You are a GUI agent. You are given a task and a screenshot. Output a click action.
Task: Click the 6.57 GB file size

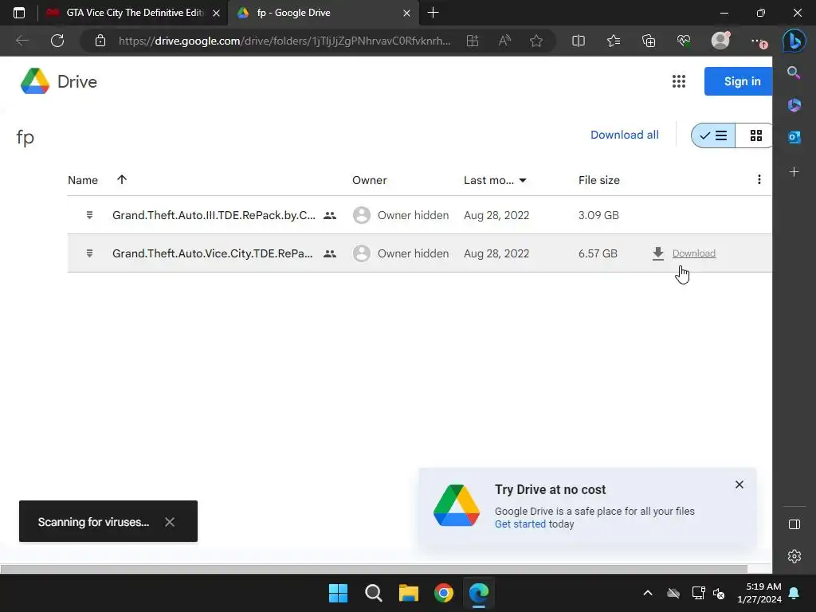598,253
